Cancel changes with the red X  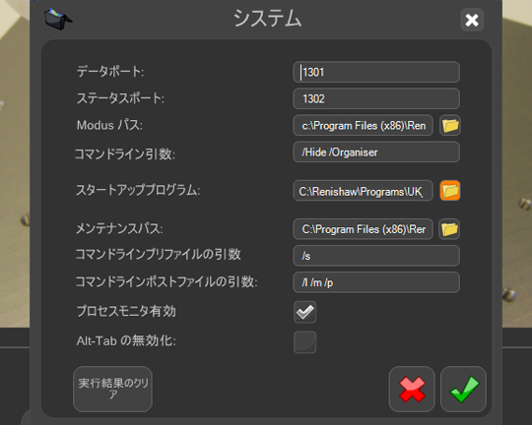(412, 389)
